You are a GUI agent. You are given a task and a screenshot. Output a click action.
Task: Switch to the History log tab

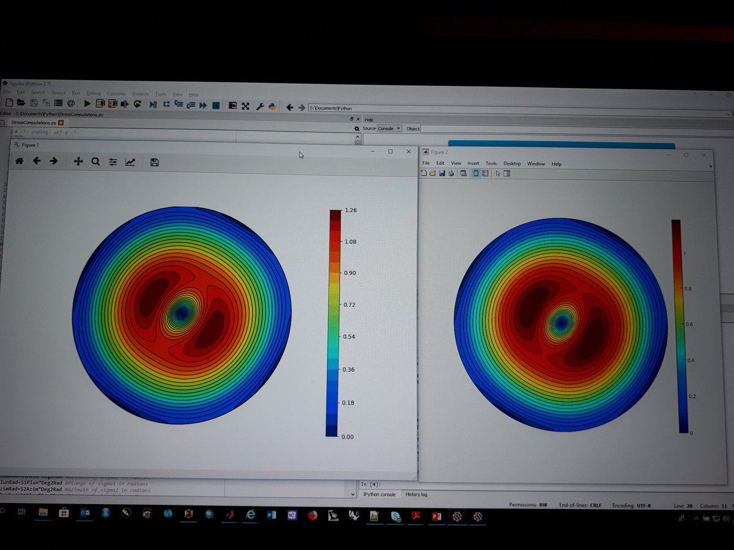(x=417, y=494)
